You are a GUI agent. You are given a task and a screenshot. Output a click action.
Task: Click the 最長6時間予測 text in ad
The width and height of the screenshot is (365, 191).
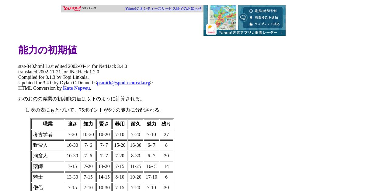coord(266,11)
